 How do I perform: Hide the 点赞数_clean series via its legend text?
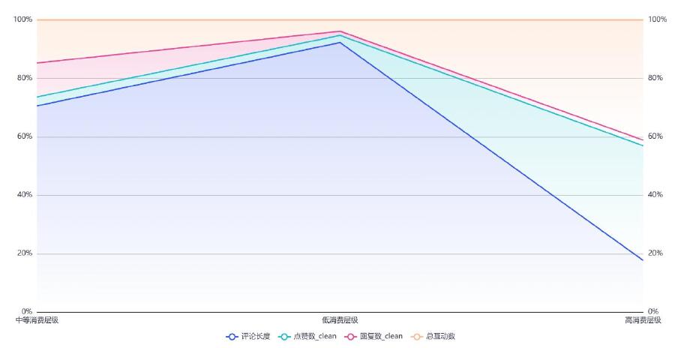315,337
